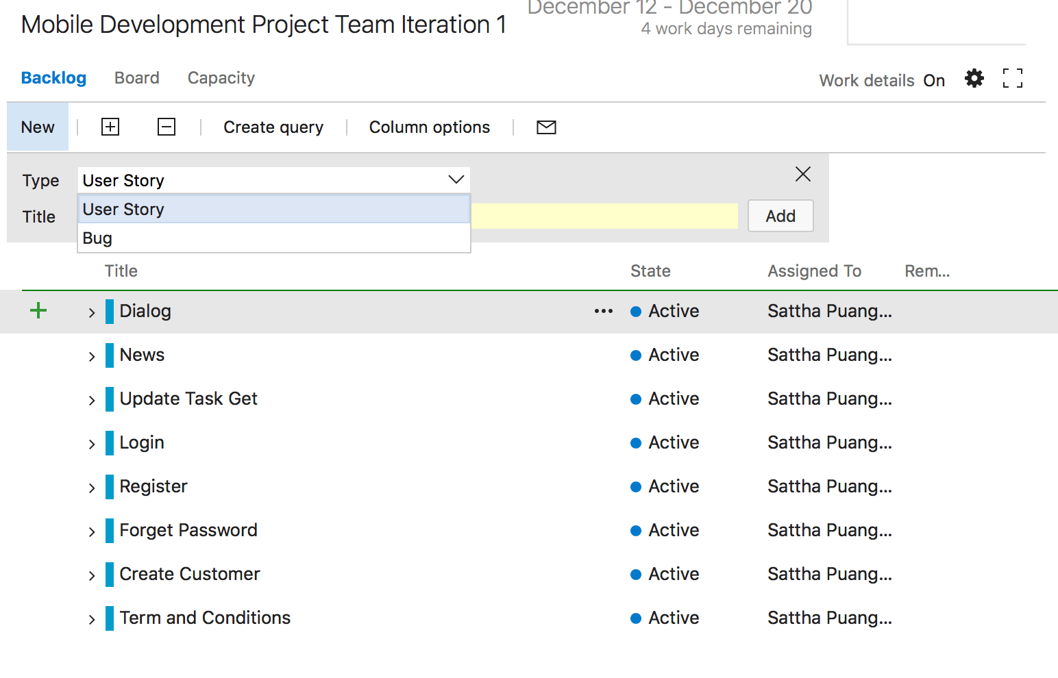Open the ellipsis menu for Dialog
The height and width of the screenshot is (678, 1058).
point(604,311)
